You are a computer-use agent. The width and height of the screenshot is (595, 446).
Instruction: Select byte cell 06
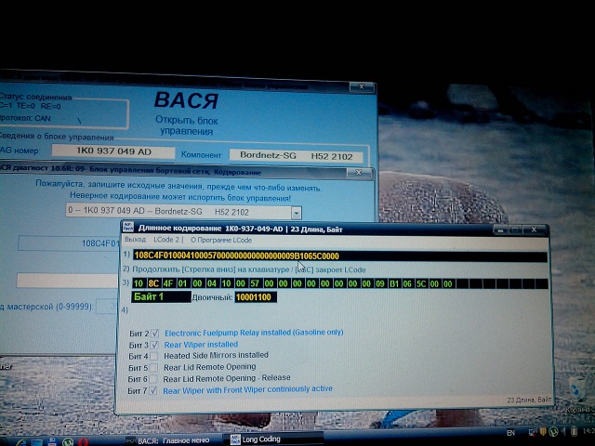pyautogui.click(x=407, y=283)
